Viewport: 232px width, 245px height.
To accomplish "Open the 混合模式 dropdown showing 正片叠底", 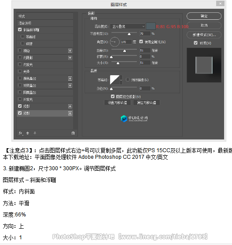I will (x=128, y=26).
